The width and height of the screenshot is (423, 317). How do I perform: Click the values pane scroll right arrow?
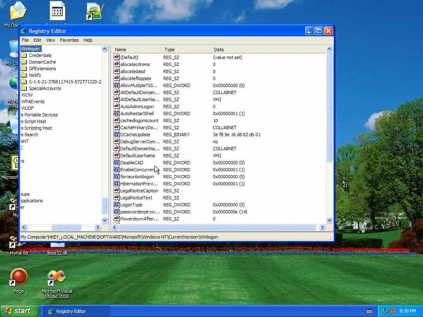[x=322, y=227]
